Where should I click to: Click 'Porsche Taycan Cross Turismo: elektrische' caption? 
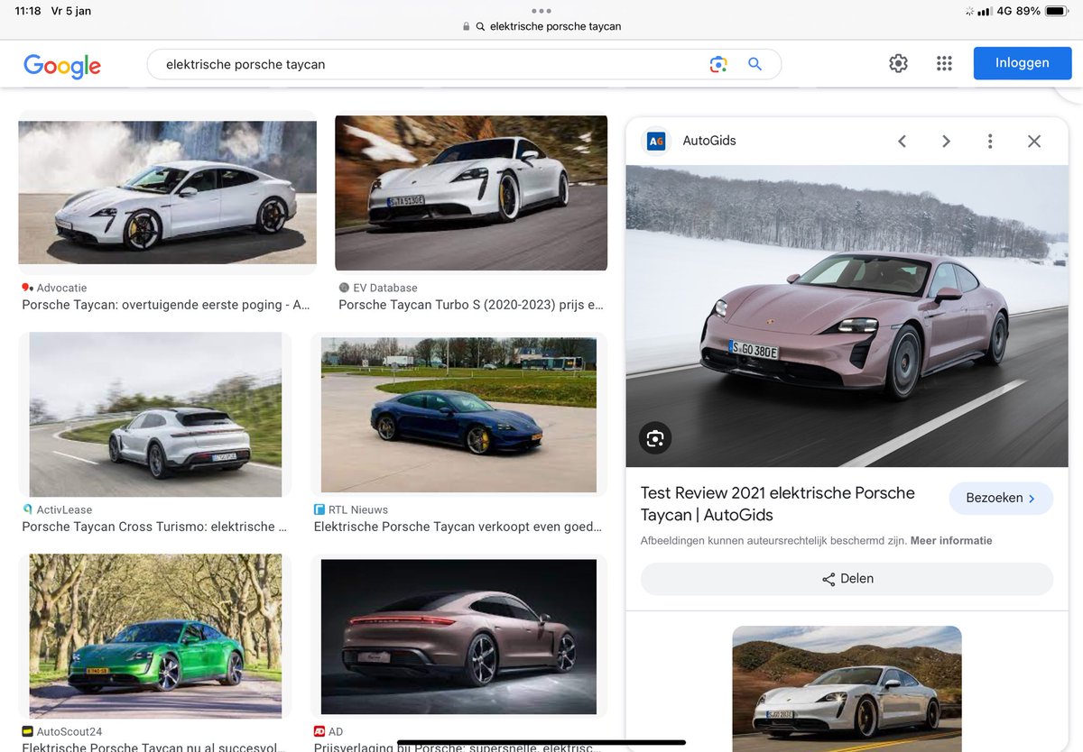point(154,527)
